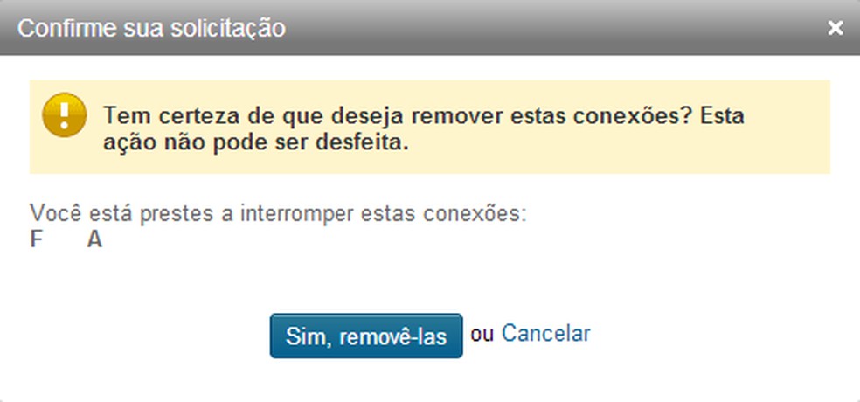
Task: Click the word ou beside the button
Action: [482, 334]
